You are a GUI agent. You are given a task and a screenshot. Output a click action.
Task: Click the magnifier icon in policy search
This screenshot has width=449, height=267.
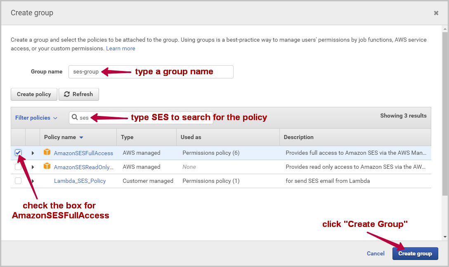click(x=75, y=117)
